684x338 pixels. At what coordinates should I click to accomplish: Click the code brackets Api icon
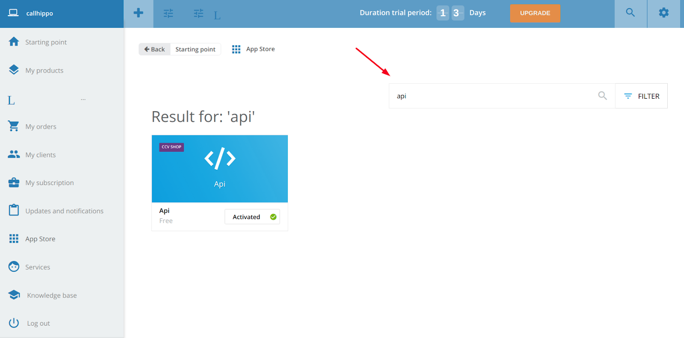(220, 159)
